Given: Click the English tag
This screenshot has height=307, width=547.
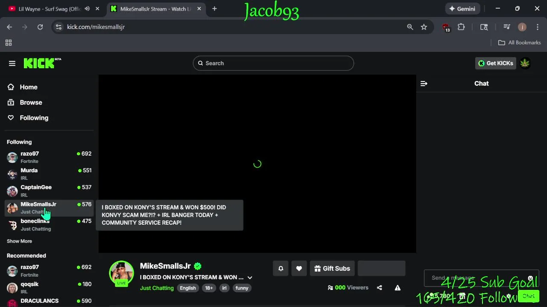Looking at the screenshot, I should coord(188,288).
